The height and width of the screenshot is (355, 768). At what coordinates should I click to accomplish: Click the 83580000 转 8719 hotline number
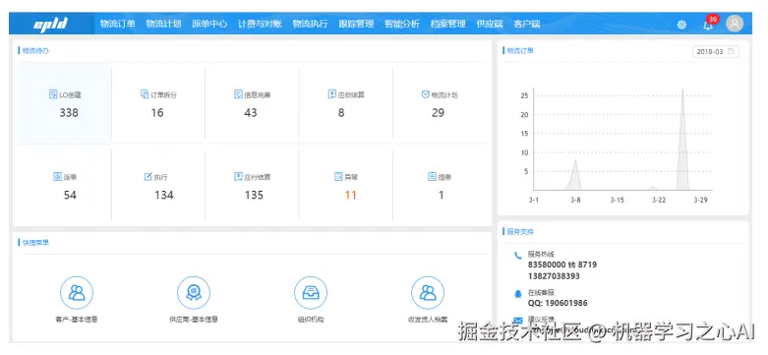[562, 265]
